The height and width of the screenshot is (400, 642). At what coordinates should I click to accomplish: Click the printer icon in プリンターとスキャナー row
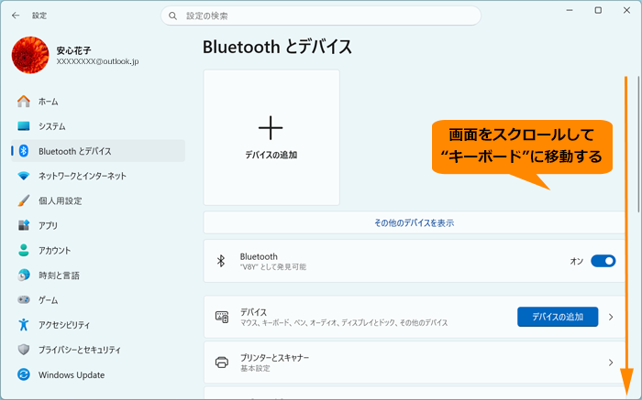(222, 362)
